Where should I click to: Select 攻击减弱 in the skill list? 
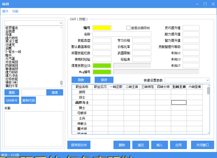tap(12, 62)
